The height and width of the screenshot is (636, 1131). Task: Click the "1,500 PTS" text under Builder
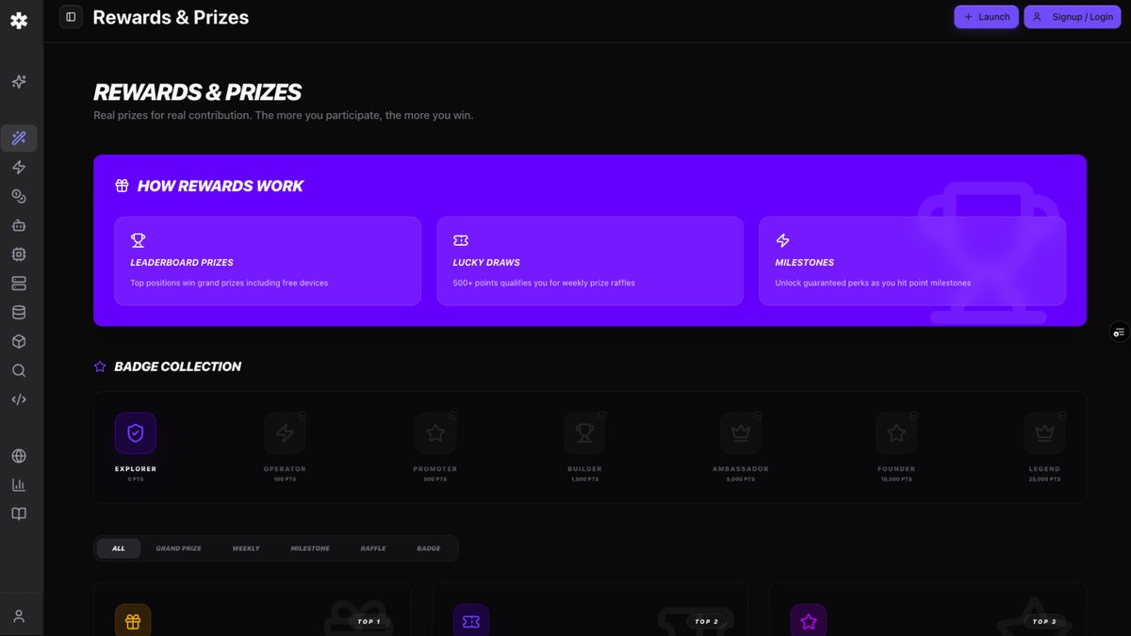(x=584, y=479)
